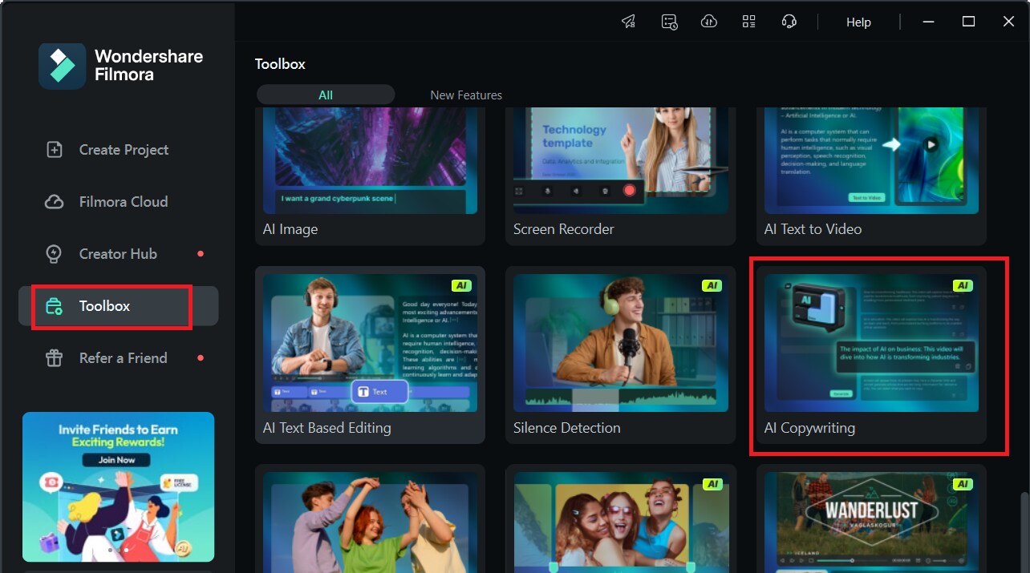Click the Invite Friends to Earn banner

pyautogui.click(x=118, y=486)
